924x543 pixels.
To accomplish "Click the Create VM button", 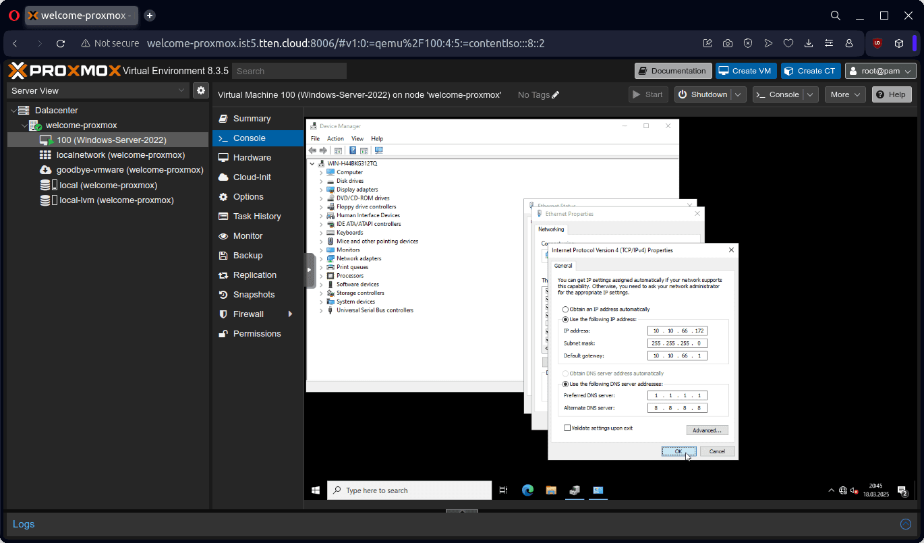I will 745,71.
